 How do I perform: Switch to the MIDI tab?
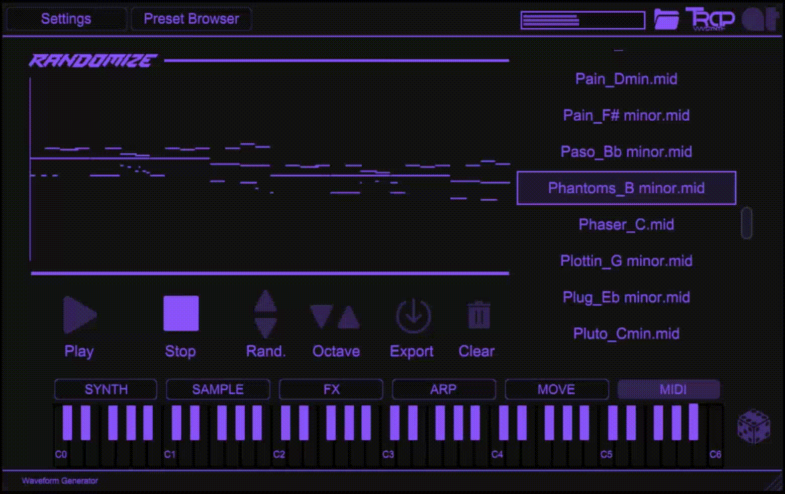click(668, 389)
